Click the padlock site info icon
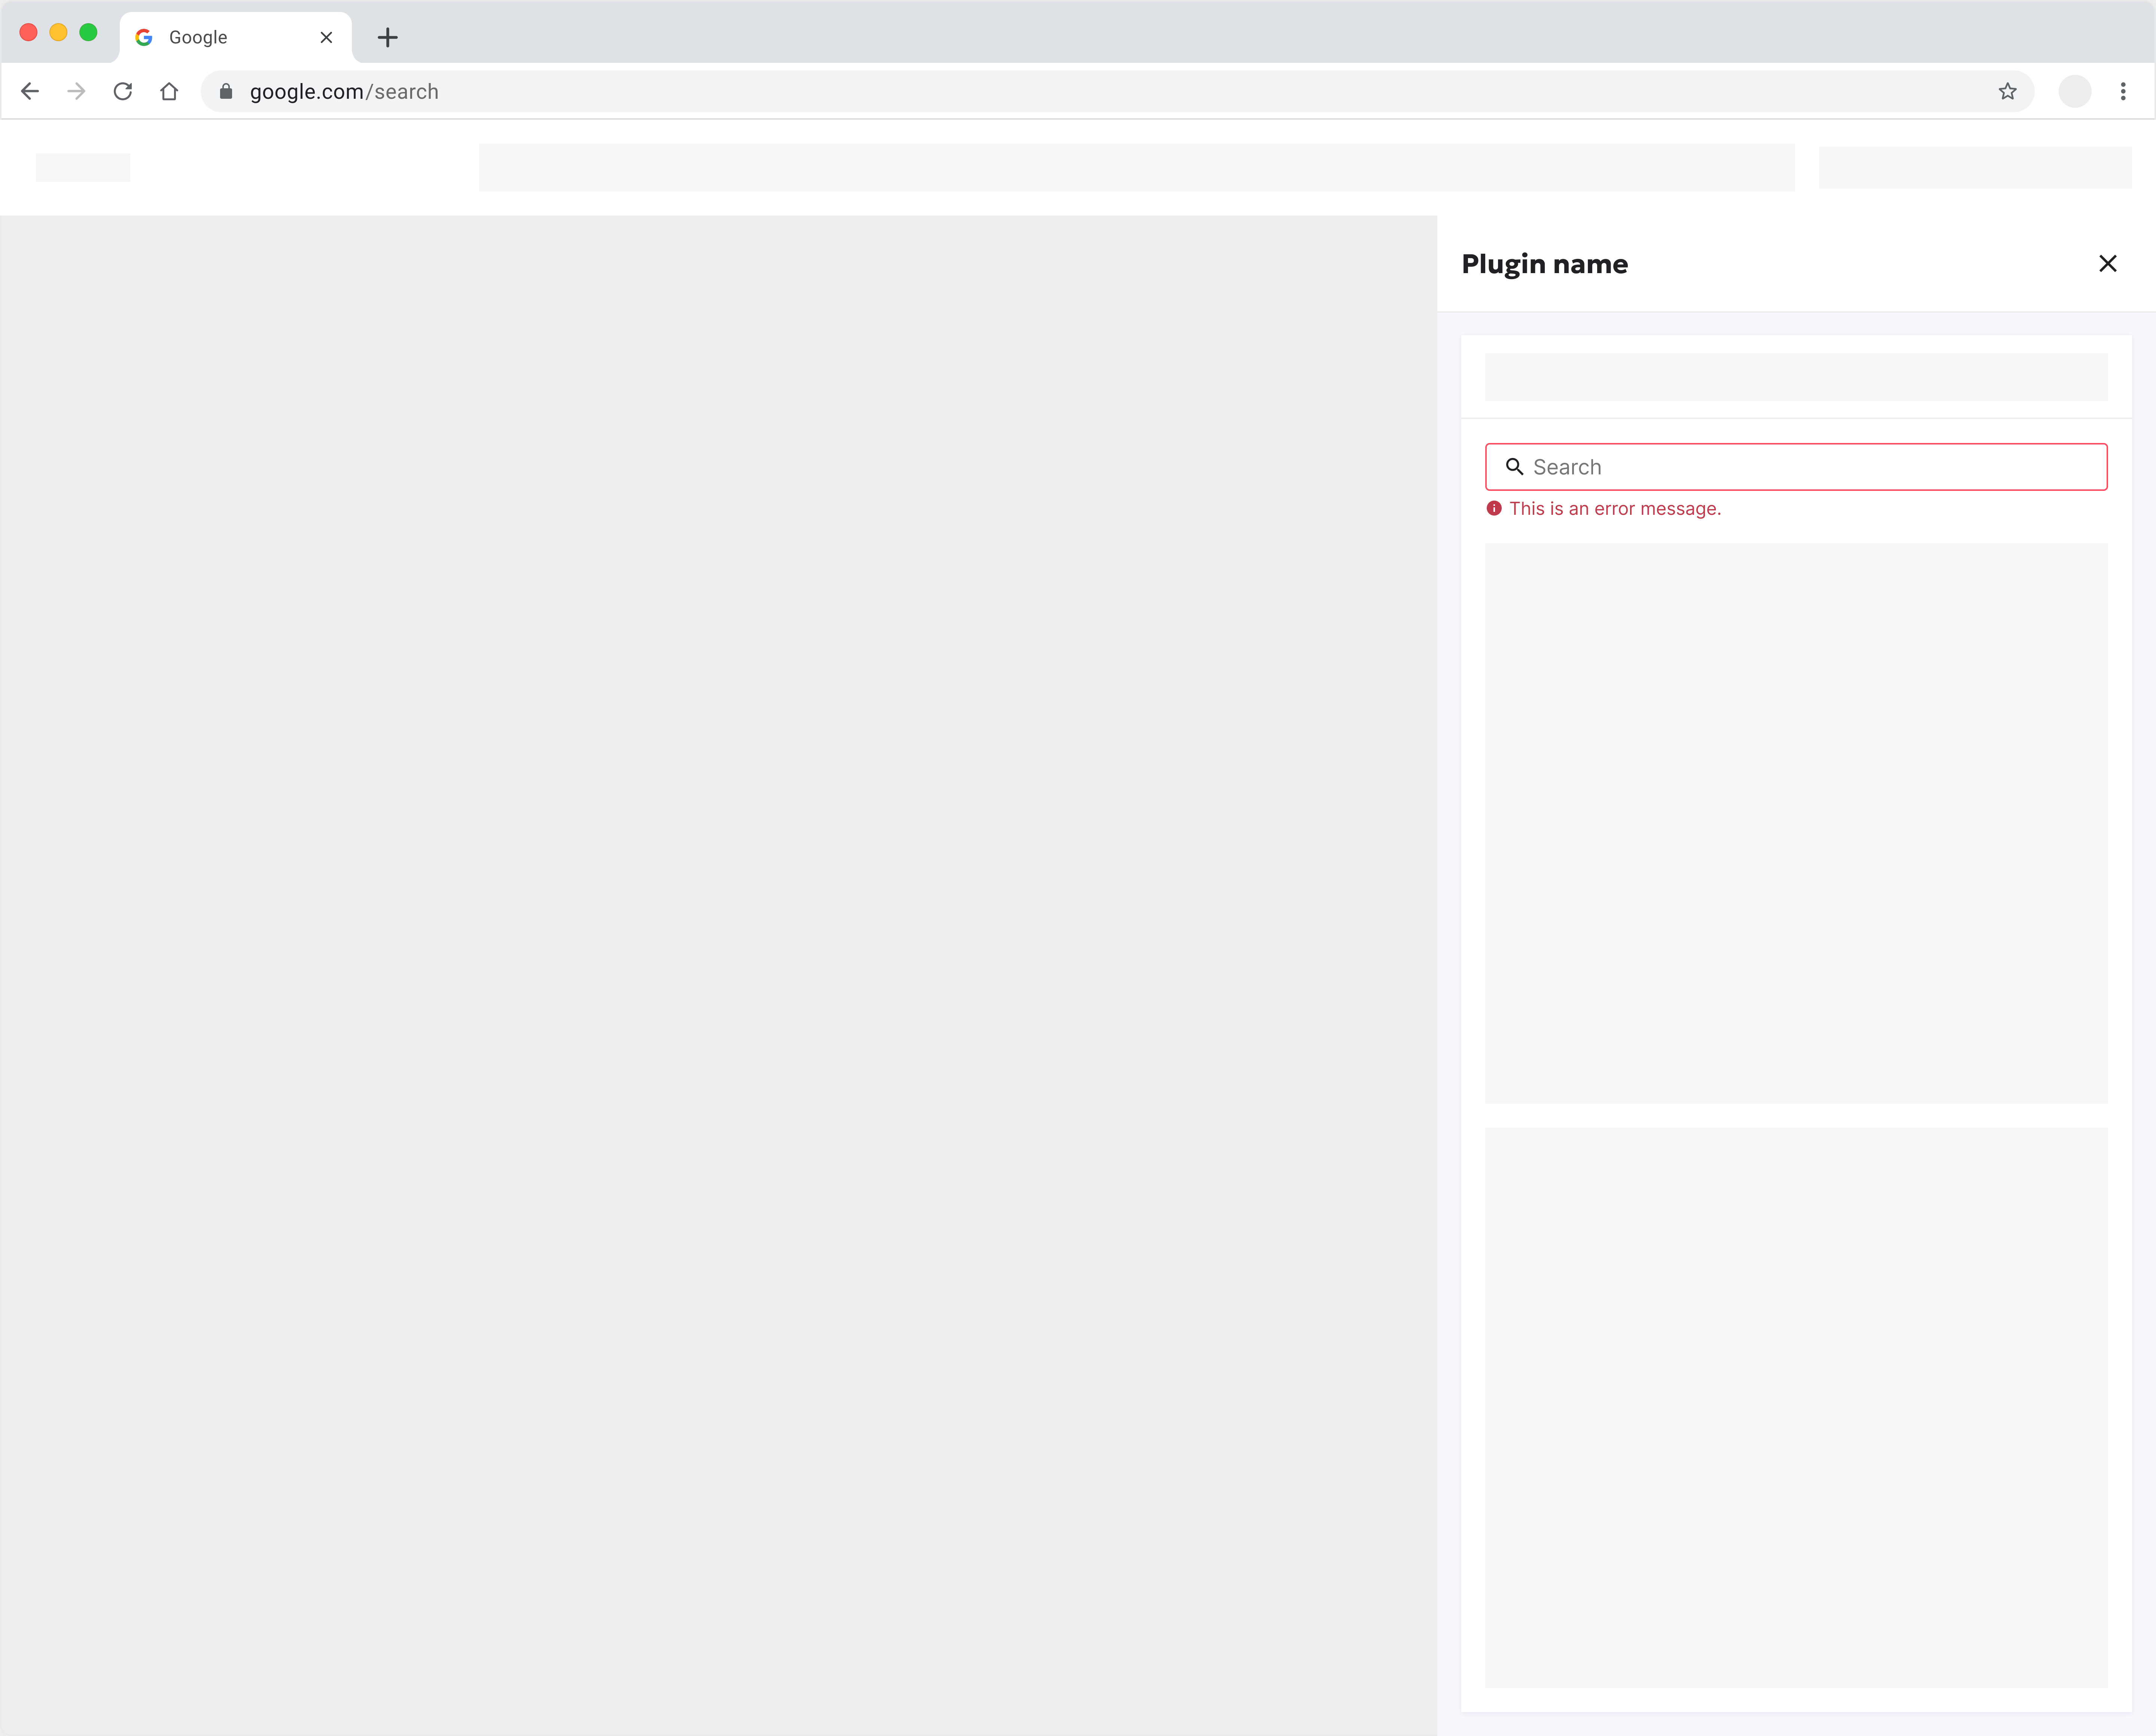The width and height of the screenshot is (2156, 1736). 226,91
